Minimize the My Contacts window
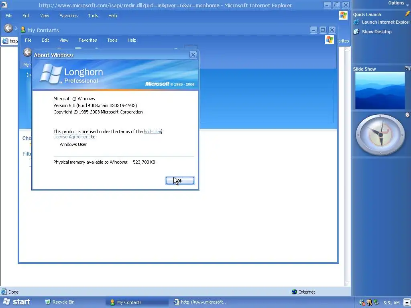This screenshot has height=308, width=411. pos(313,30)
